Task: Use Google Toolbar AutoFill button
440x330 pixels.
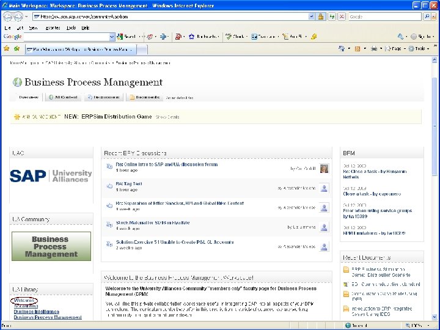Action: [x=292, y=37]
